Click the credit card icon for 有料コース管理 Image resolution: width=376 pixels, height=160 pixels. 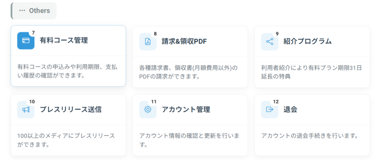[x=26, y=40]
